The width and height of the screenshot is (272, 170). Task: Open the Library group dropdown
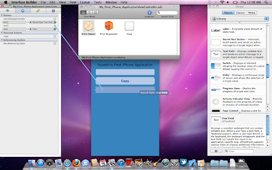click(240, 19)
